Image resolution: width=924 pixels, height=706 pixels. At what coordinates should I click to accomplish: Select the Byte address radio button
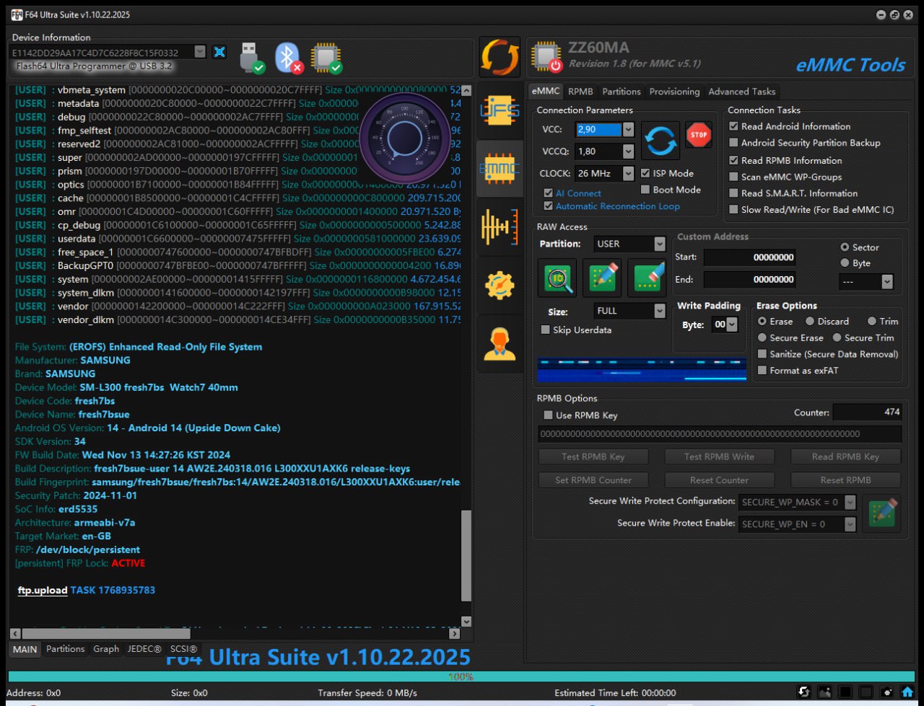click(x=845, y=263)
